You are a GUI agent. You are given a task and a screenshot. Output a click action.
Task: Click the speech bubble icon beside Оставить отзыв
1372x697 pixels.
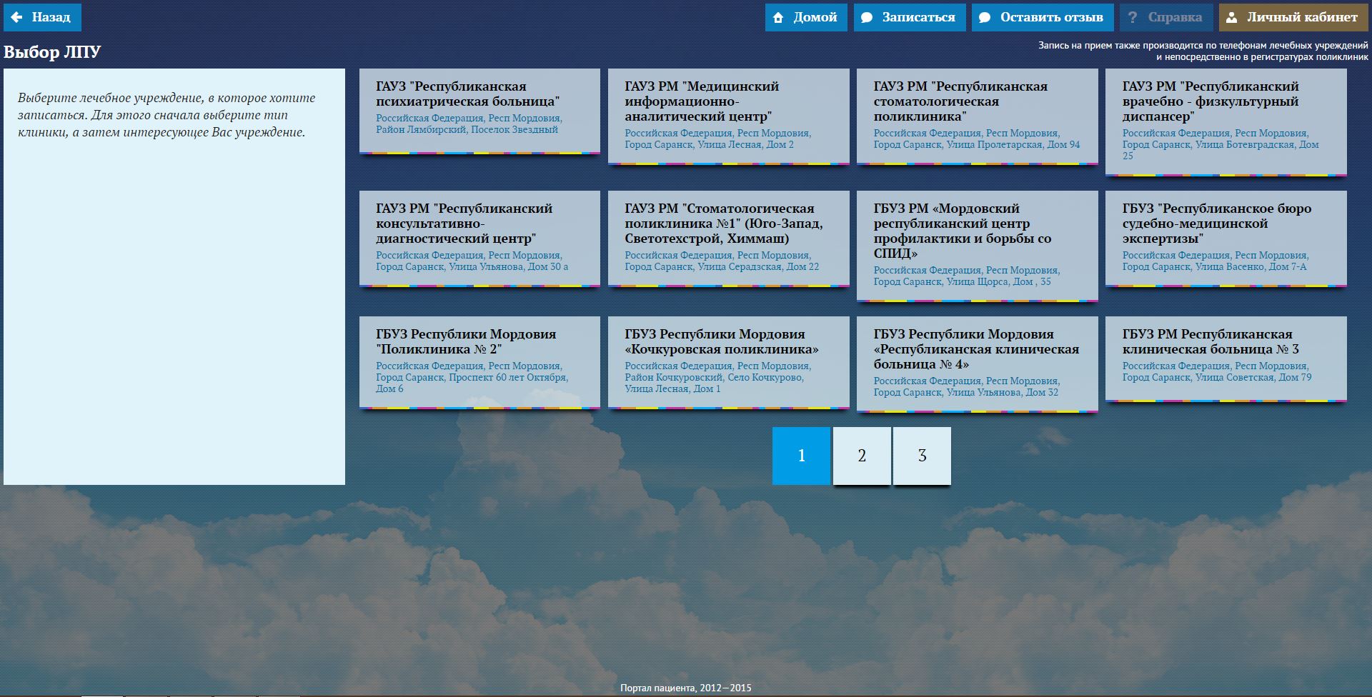pos(985,18)
